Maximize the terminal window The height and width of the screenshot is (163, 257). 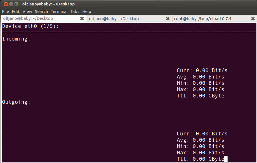16,4
